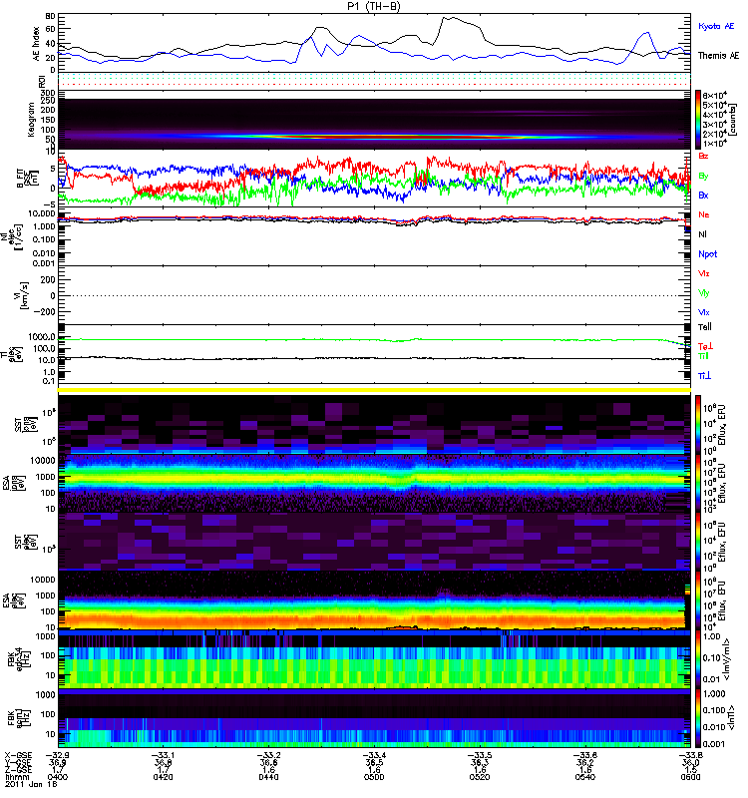Click the red Ne density legend label
This screenshot has width=748, height=798.
pyautogui.click(x=704, y=214)
